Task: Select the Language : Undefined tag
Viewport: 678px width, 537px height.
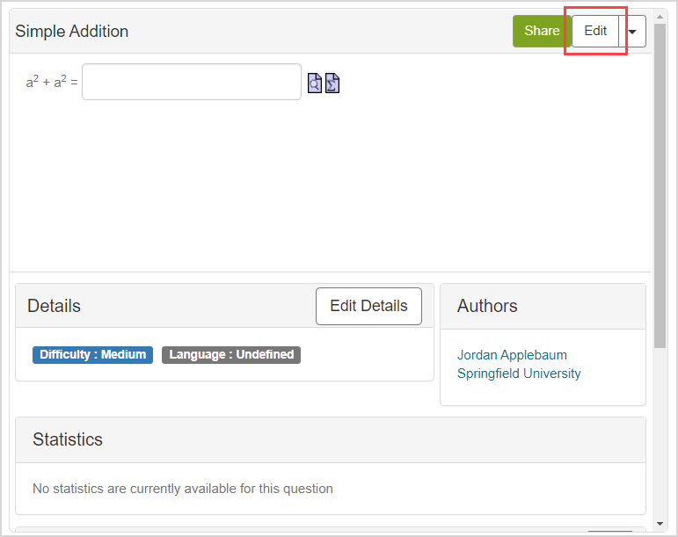Action: click(x=230, y=355)
